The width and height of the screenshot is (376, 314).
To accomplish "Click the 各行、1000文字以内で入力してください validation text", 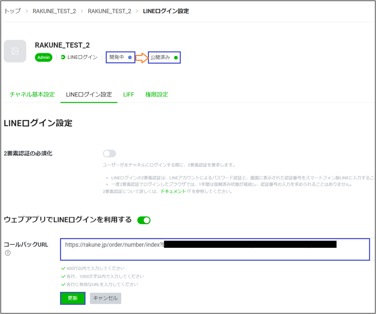I will point(105,276).
